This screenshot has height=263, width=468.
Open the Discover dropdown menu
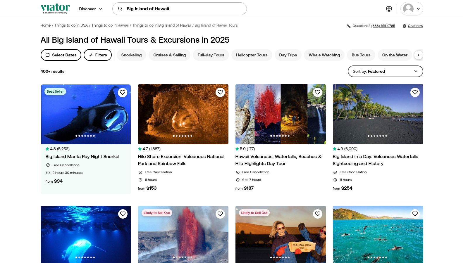(91, 9)
